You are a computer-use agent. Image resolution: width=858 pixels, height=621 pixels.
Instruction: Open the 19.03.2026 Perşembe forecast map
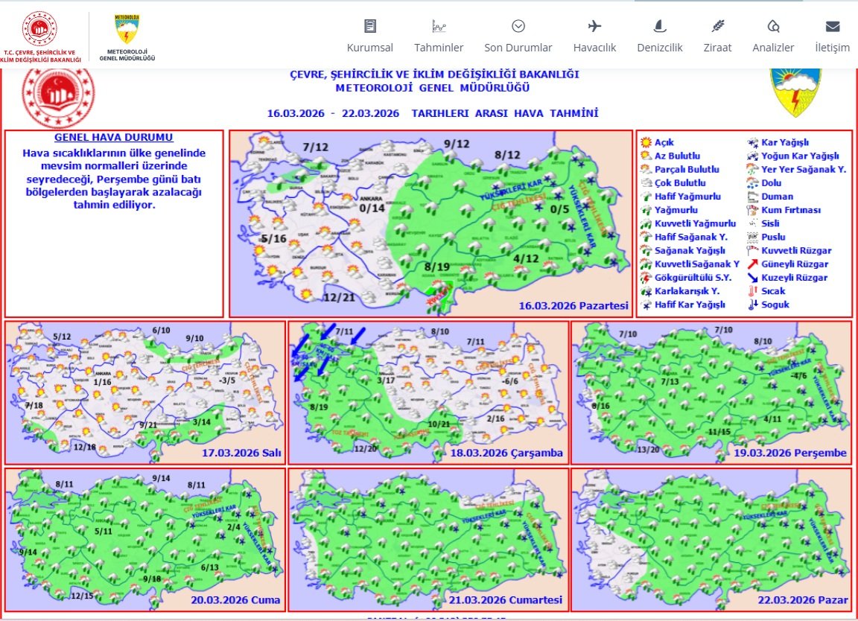point(711,392)
